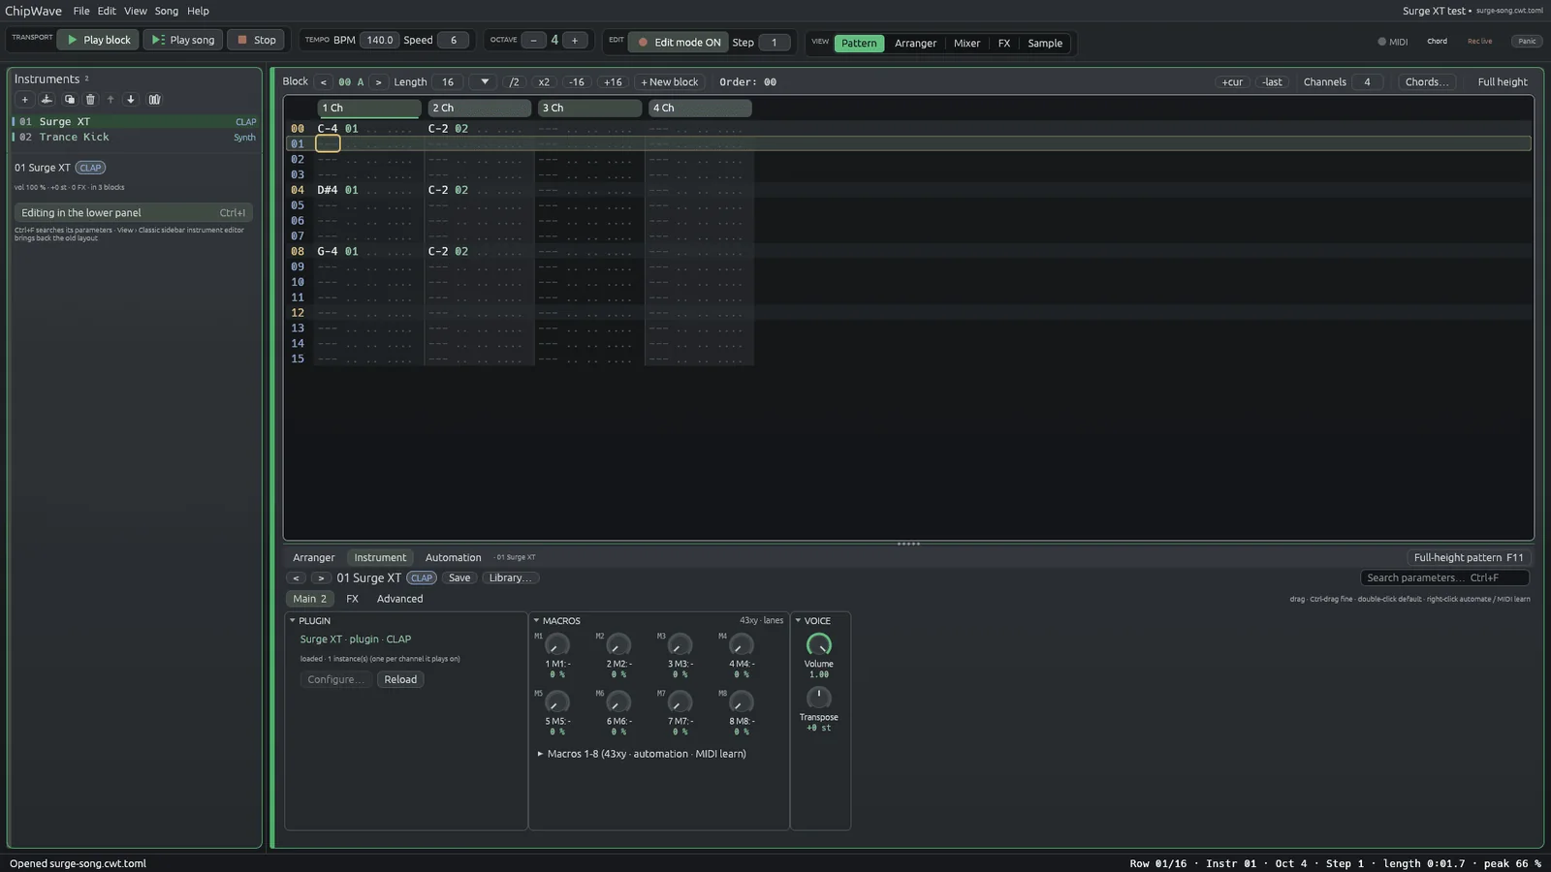Open the Song menu
The width and height of the screenshot is (1551, 872).
point(167,11)
